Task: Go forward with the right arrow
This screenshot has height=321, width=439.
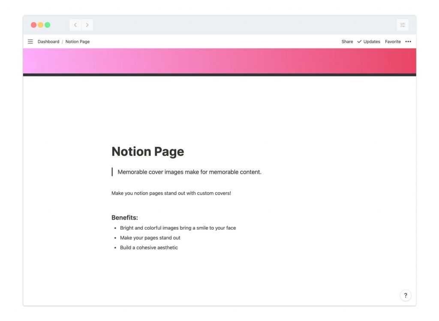Action: [87, 25]
